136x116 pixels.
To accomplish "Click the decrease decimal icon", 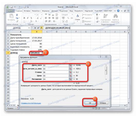I will pyautogui.click(x=67, y=21).
